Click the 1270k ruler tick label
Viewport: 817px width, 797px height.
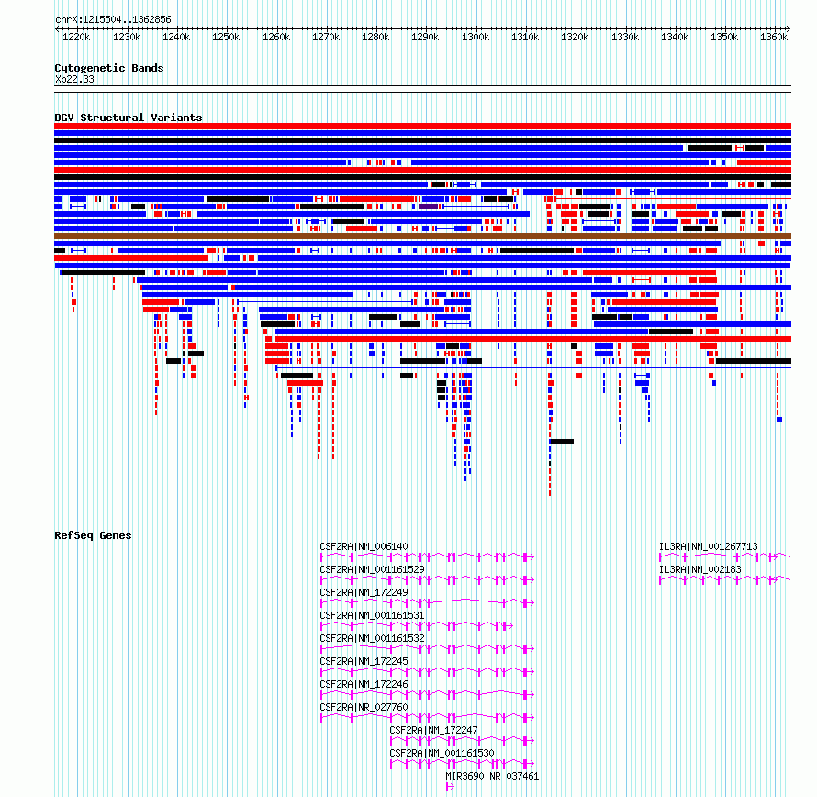coord(326,37)
